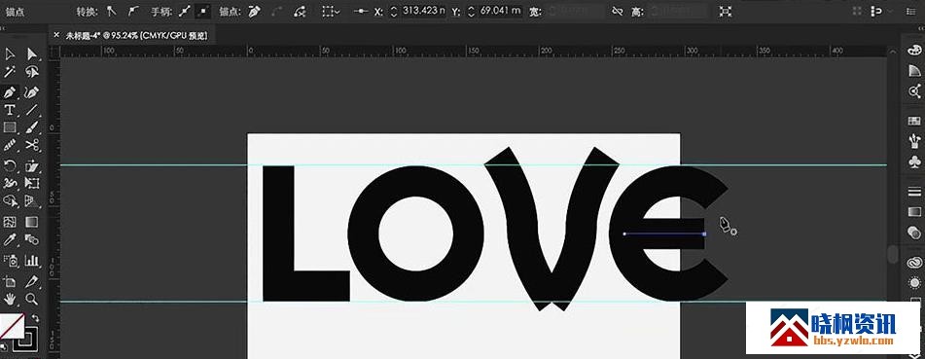
Task: Select the Zoom magnifier tool
Action: click(32, 299)
